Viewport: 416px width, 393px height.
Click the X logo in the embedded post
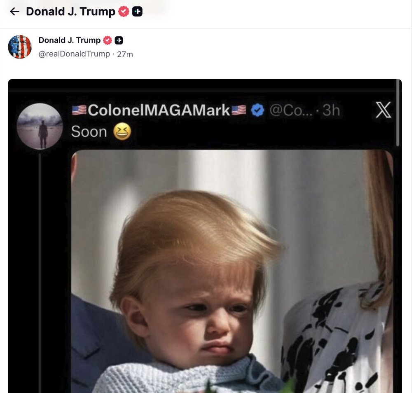click(383, 110)
